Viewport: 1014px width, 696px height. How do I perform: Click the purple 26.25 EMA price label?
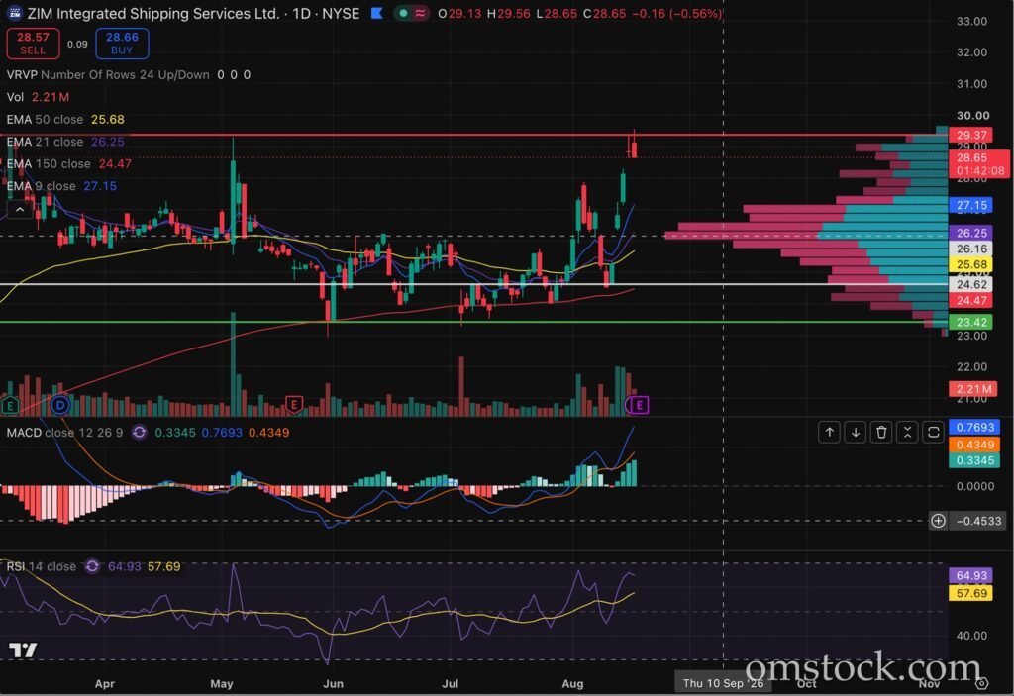pyautogui.click(x=971, y=233)
